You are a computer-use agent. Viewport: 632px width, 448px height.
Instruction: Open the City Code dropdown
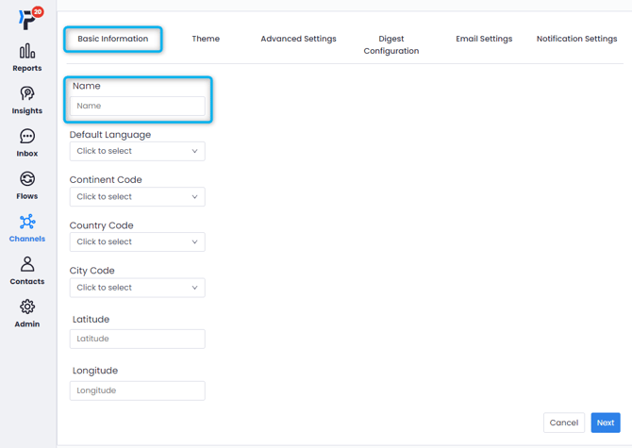137,288
